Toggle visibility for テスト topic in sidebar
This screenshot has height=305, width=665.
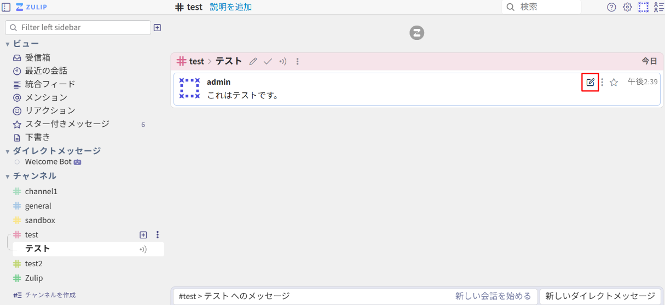click(x=143, y=249)
